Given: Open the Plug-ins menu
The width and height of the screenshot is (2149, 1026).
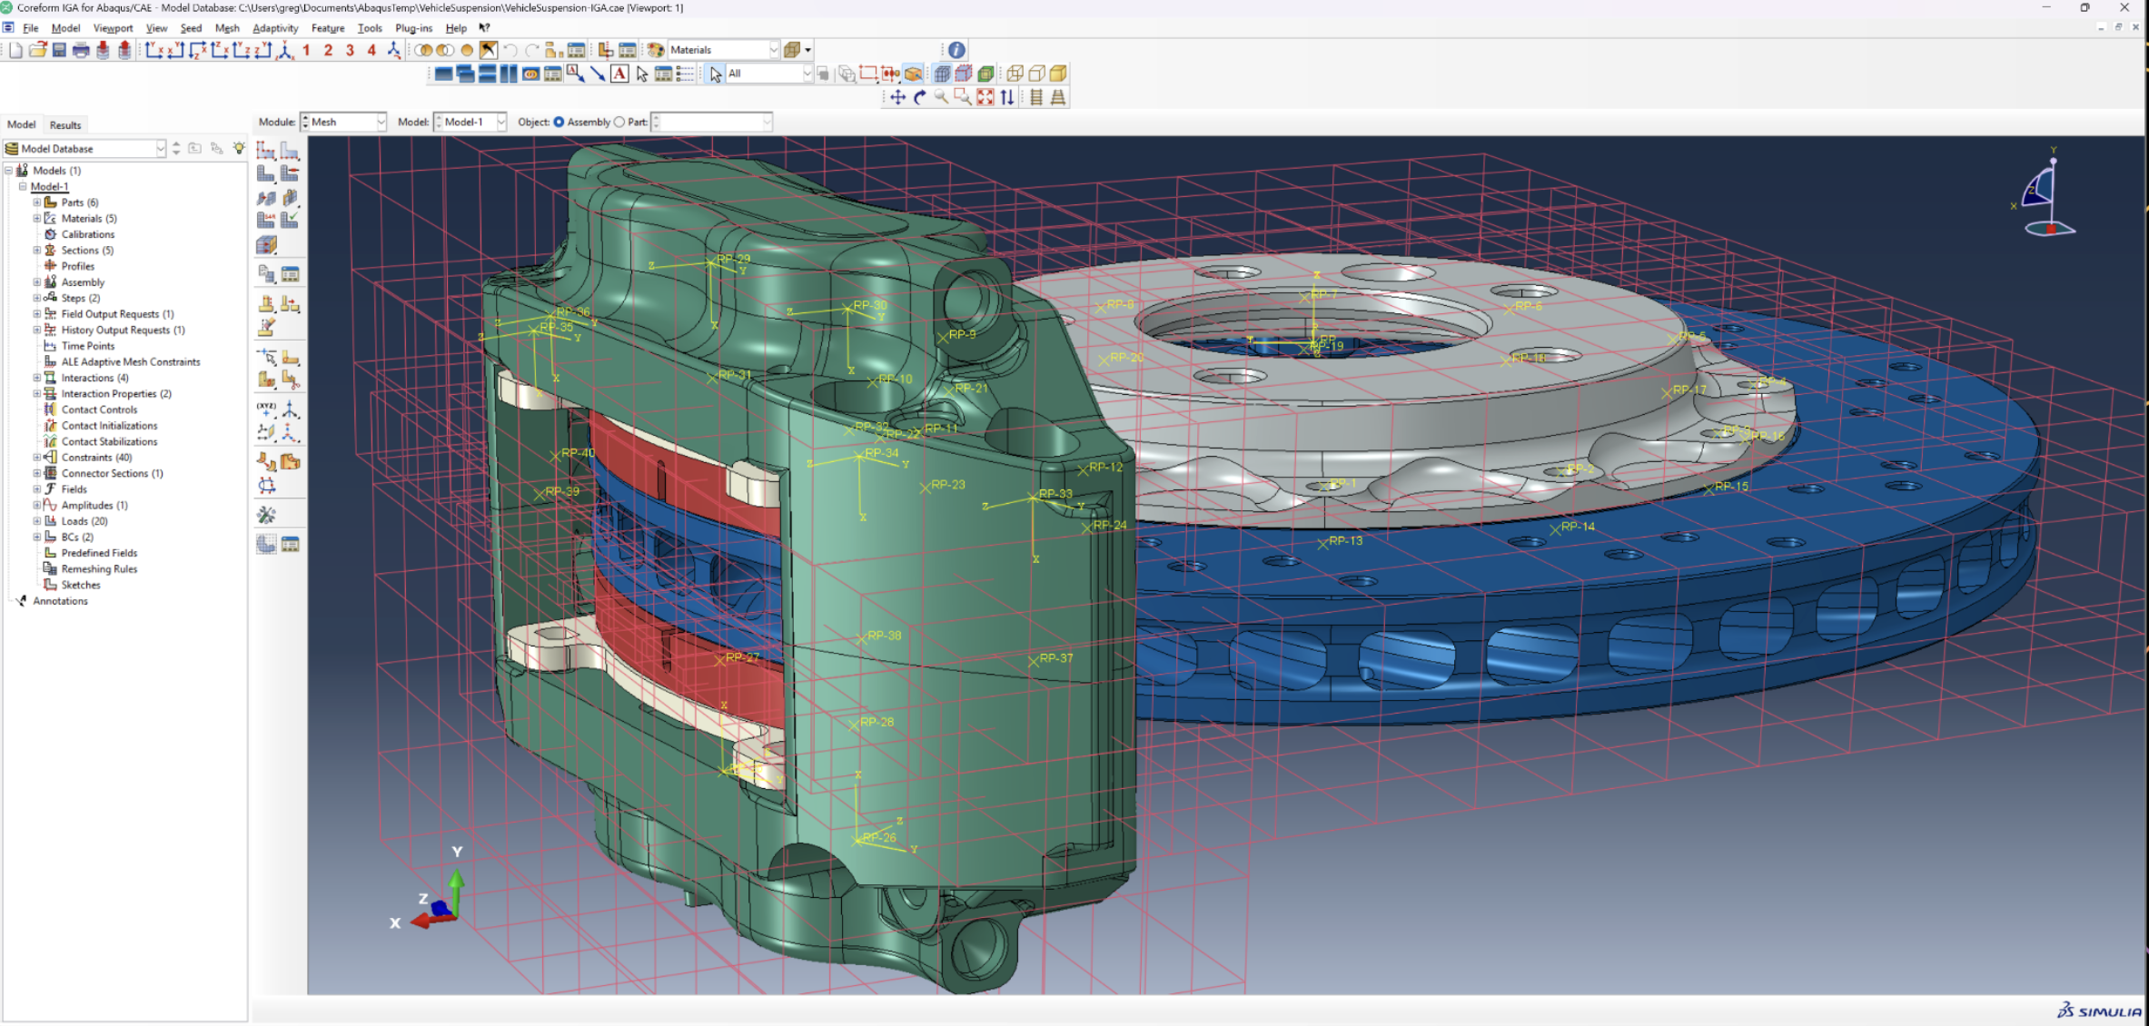Looking at the screenshot, I should coord(413,28).
